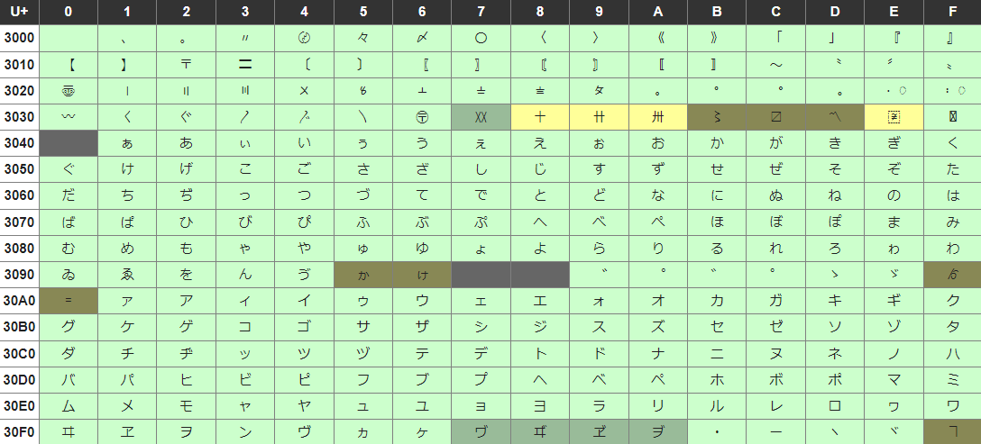Select the left black lenticular bracket 【
Image resolution: width=981 pixels, height=444 pixels.
point(69,65)
